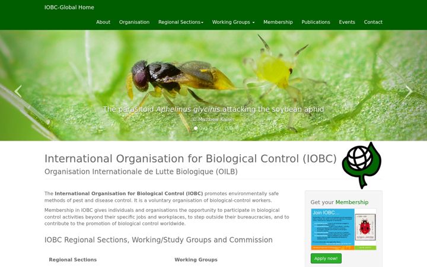
Task: Go to the Membership nav item
Action: (x=278, y=22)
